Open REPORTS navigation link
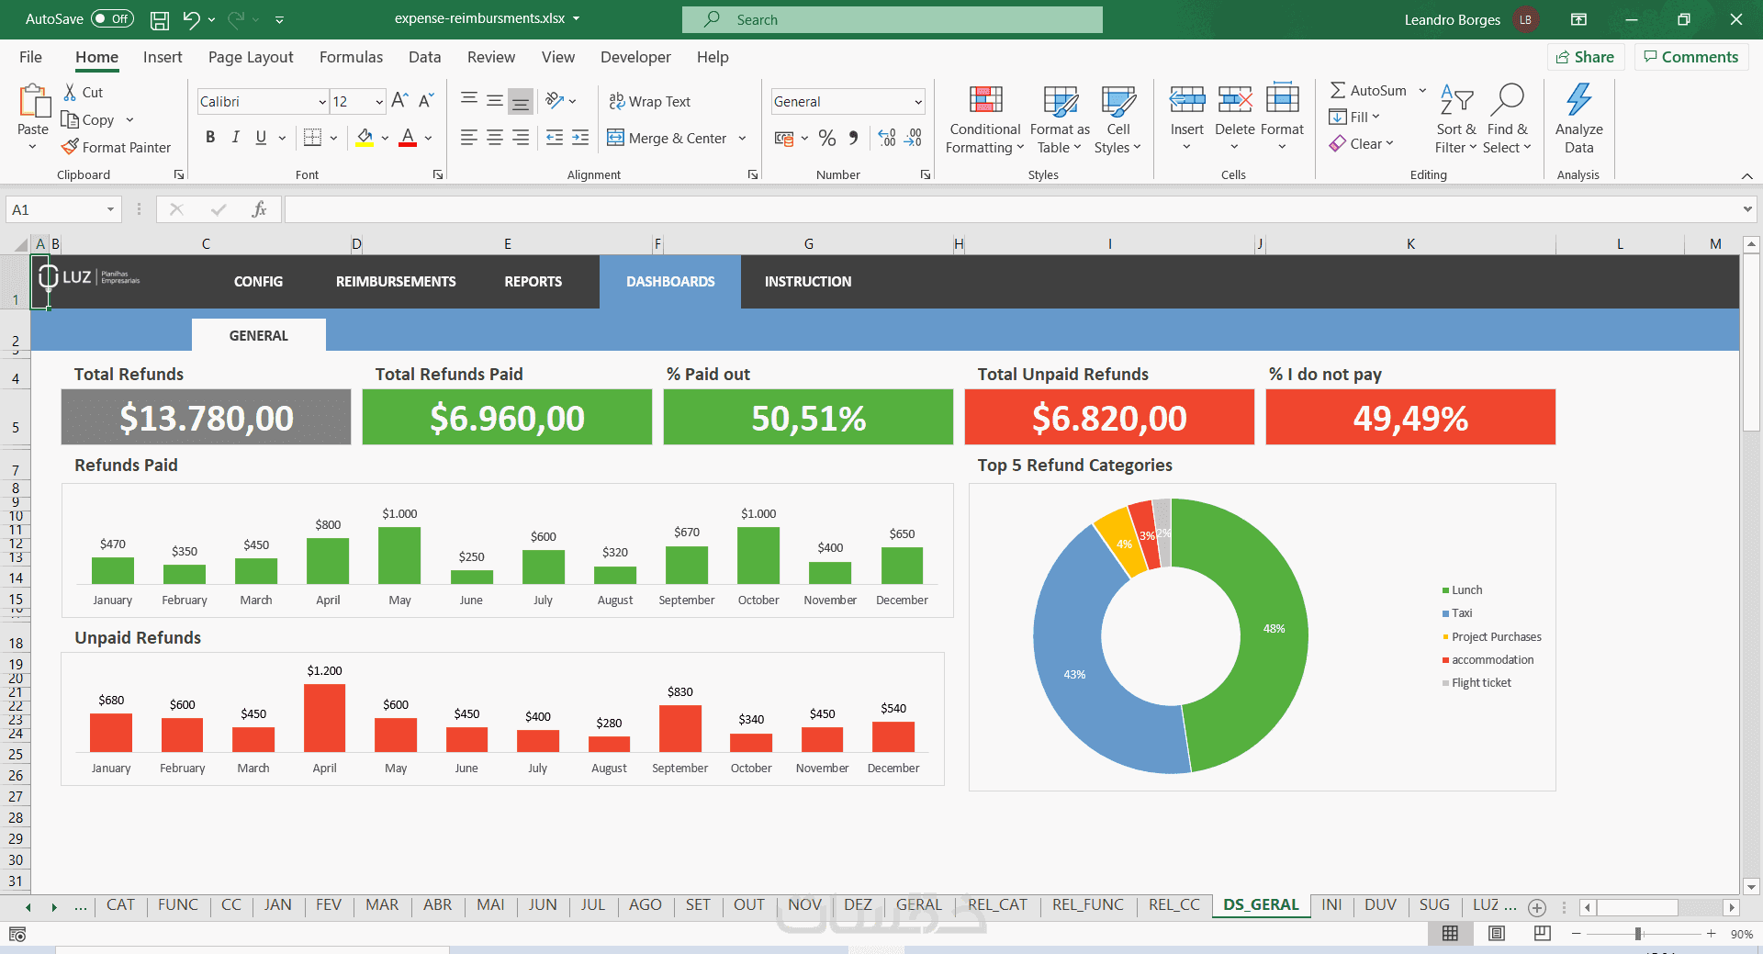This screenshot has height=954, width=1763. tap(533, 282)
